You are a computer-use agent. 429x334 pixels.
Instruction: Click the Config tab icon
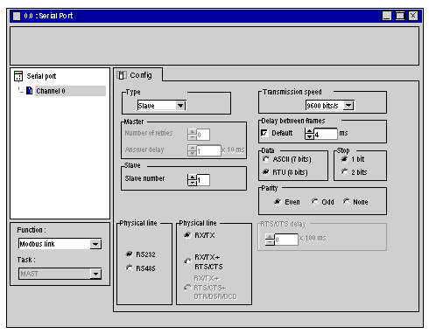point(122,75)
